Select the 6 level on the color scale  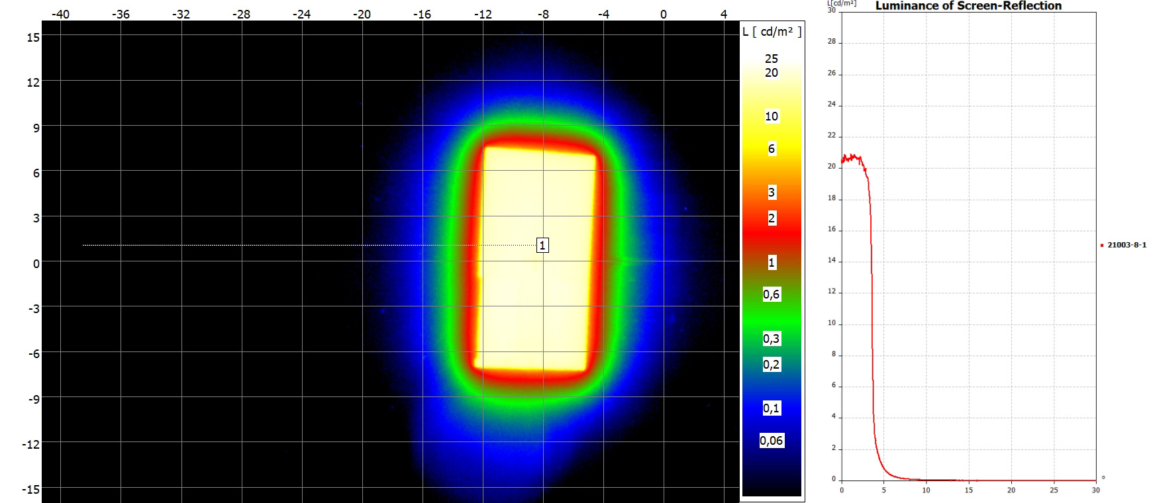772,149
